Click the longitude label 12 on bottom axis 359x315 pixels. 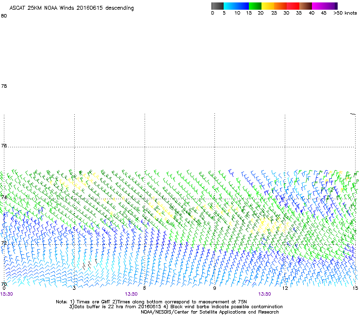pyautogui.click(x=285, y=288)
